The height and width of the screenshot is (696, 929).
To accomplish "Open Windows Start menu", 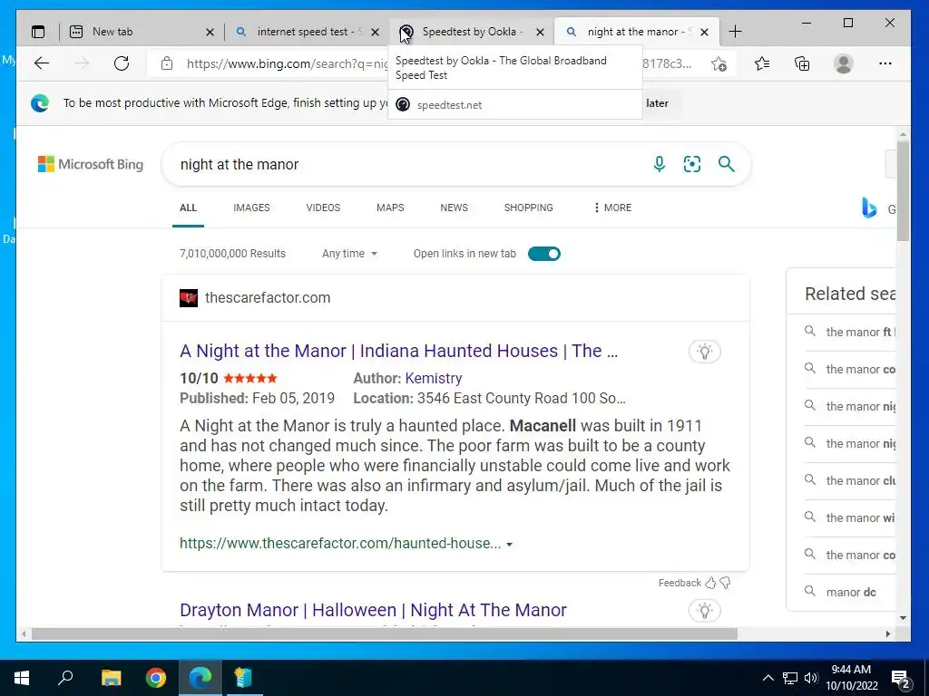I will pyautogui.click(x=22, y=678).
